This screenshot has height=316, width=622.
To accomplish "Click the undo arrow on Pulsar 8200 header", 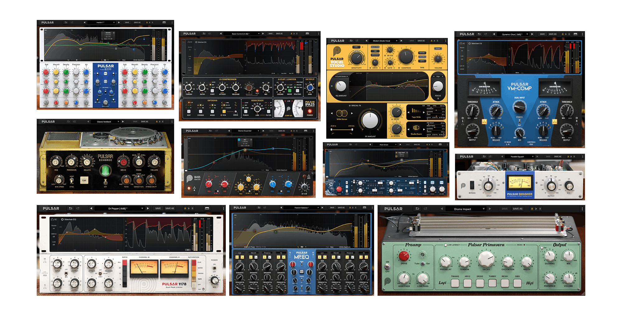I will click(x=66, y=23).
